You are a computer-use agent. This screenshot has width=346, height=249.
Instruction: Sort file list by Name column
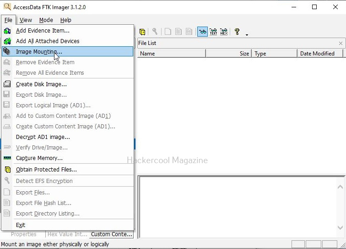[171, 54]
